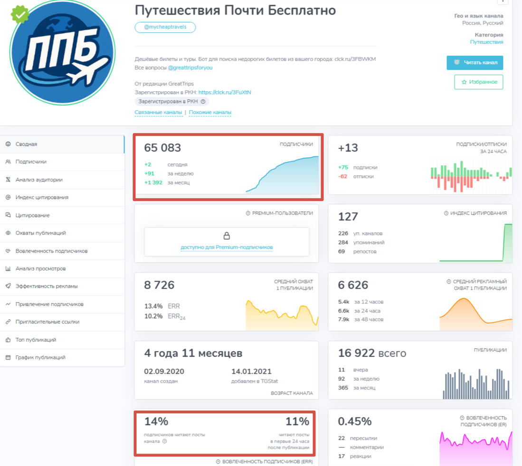This screenshot has width=522, height=466.
Task: Open the "Путешествия" category link
Action: (486, 42)
